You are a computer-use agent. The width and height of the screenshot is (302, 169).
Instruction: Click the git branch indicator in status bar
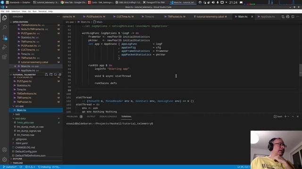click(9, 167)
